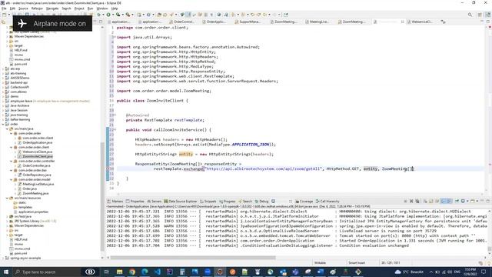Click the Search magnifier icon at top right
Viewport: 492px width, 277px height.
[x=470, y=15]
